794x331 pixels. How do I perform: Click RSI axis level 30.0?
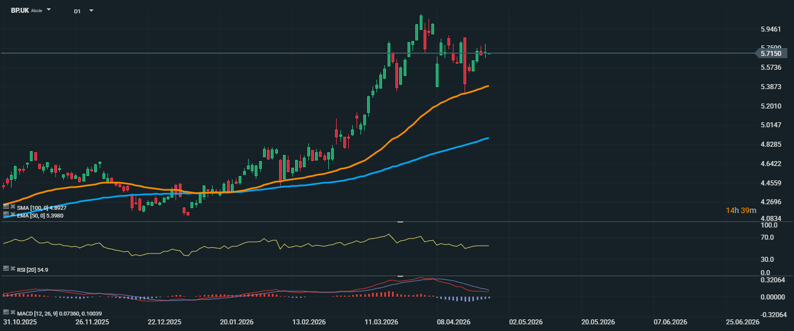coord(767,259)
